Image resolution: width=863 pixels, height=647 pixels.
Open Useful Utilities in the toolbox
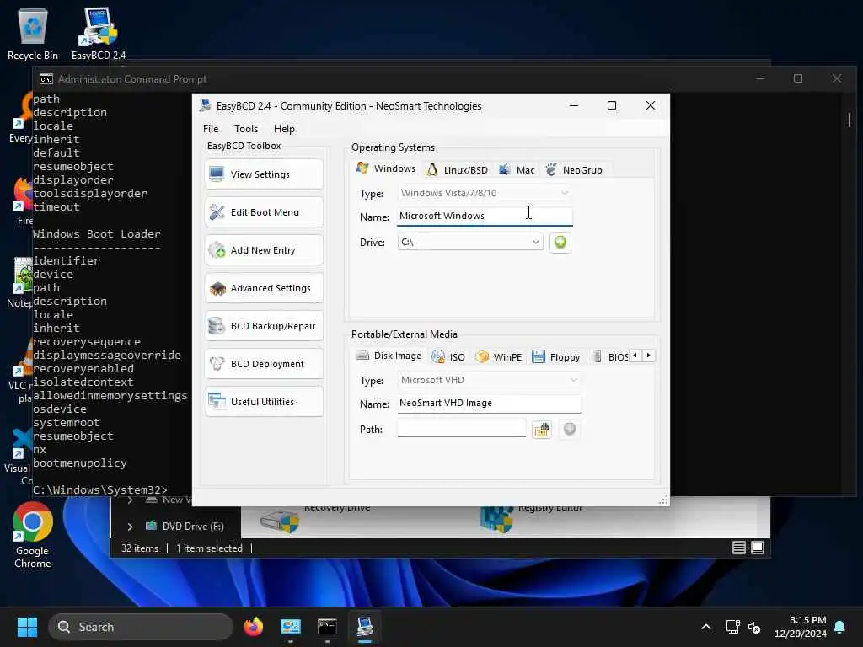tap(264, 402)
